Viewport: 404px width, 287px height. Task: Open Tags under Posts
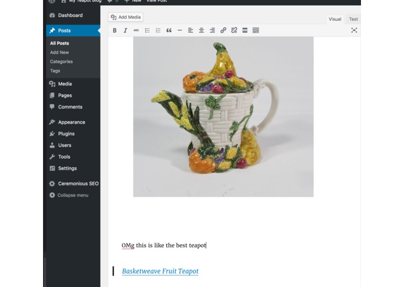(x=55, y=71)
